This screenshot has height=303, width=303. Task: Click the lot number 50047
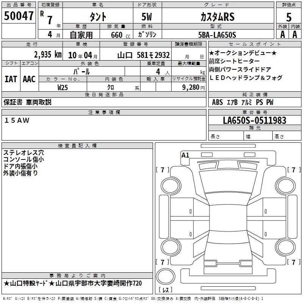(19, 16)
